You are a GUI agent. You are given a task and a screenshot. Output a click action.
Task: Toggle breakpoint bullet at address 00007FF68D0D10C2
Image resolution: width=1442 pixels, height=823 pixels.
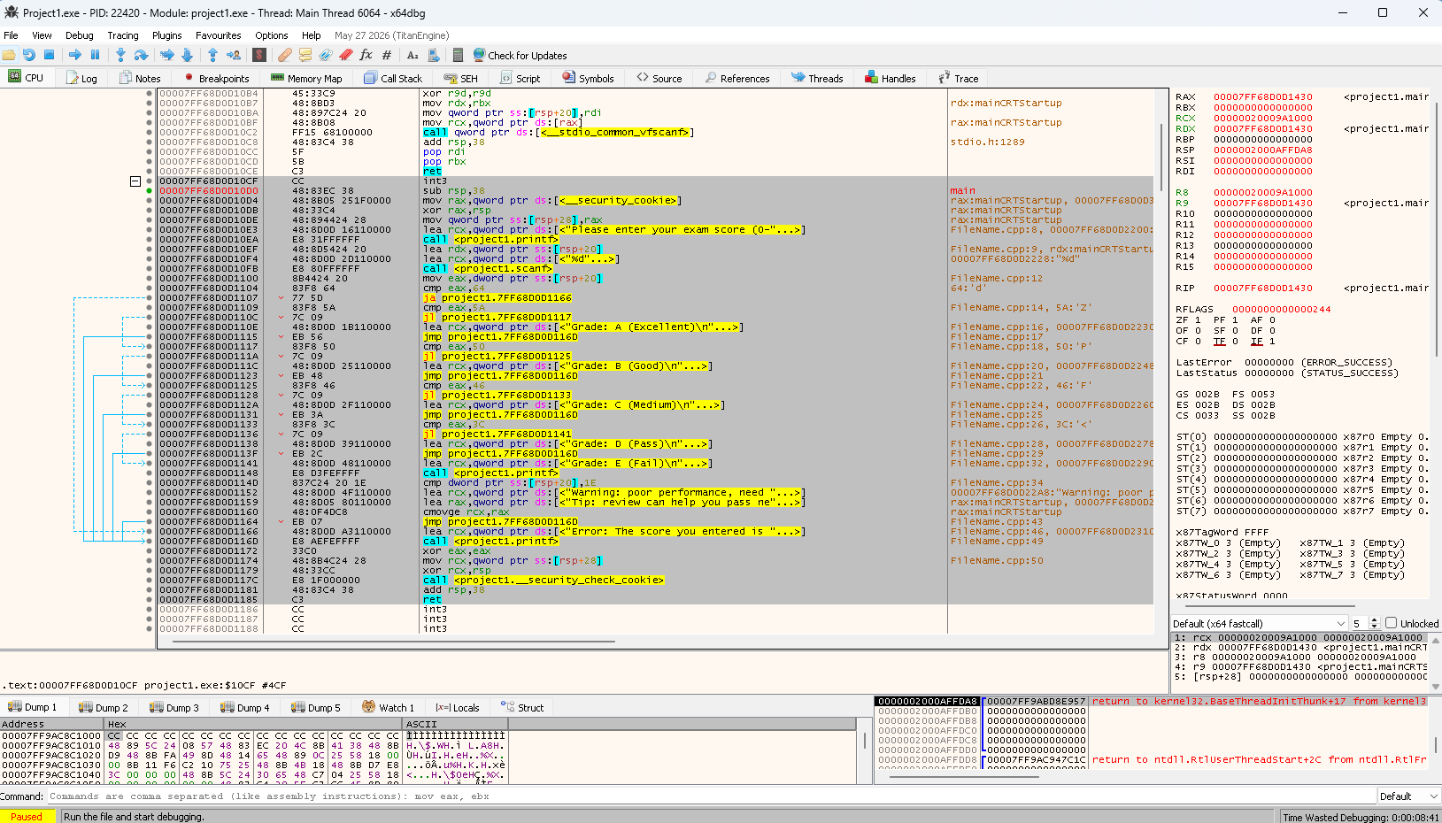[149, 132]
